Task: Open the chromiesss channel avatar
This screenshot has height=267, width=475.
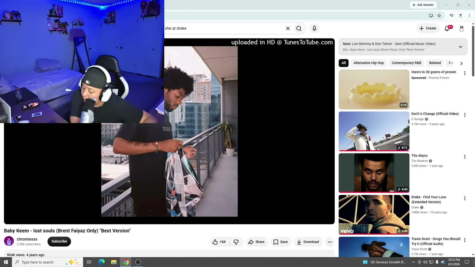Action: [9, 241]
